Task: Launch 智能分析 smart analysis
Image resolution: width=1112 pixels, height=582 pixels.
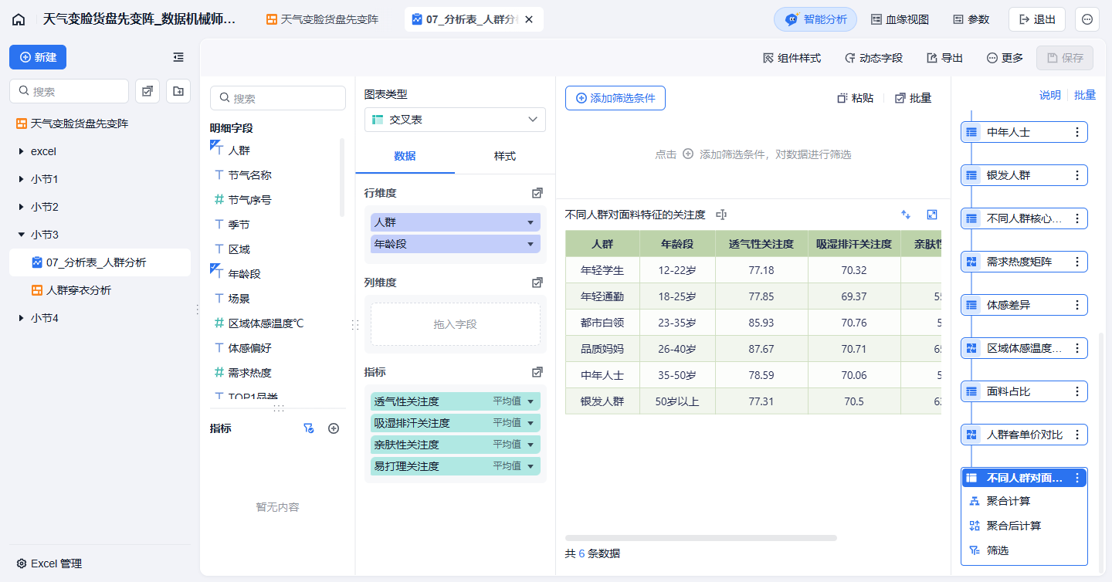Action: (x=815, y=19)
